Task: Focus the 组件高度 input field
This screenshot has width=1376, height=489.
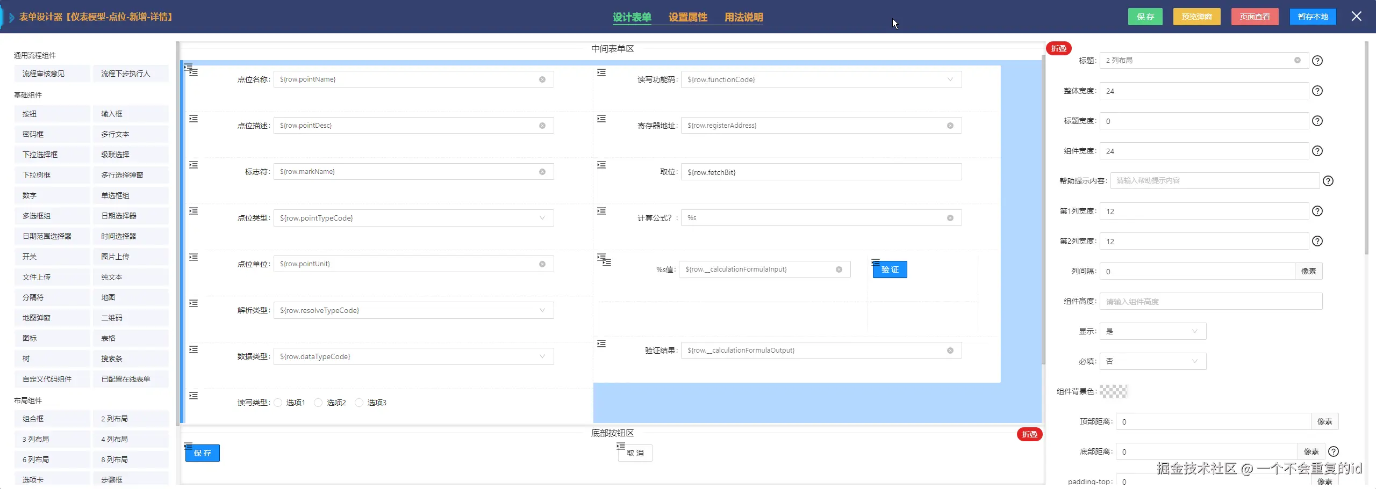Action: point(1211,301)
